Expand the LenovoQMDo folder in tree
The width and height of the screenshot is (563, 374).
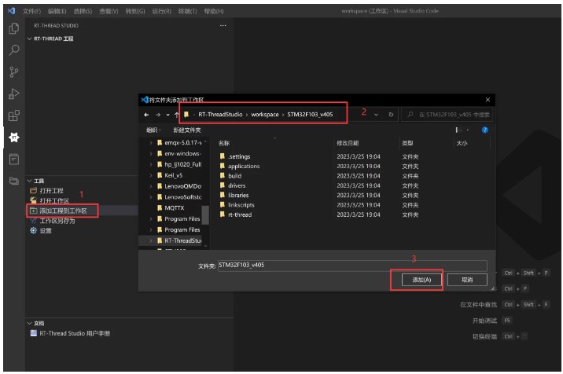150,186
